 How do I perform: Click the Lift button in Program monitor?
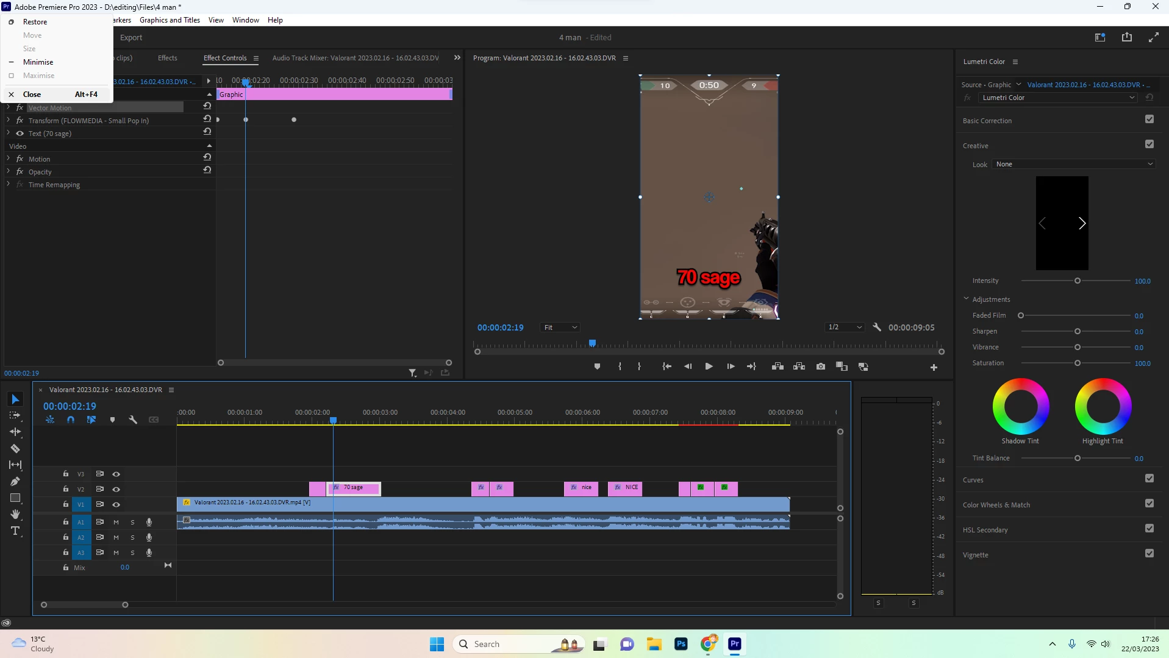click(778, 367)
